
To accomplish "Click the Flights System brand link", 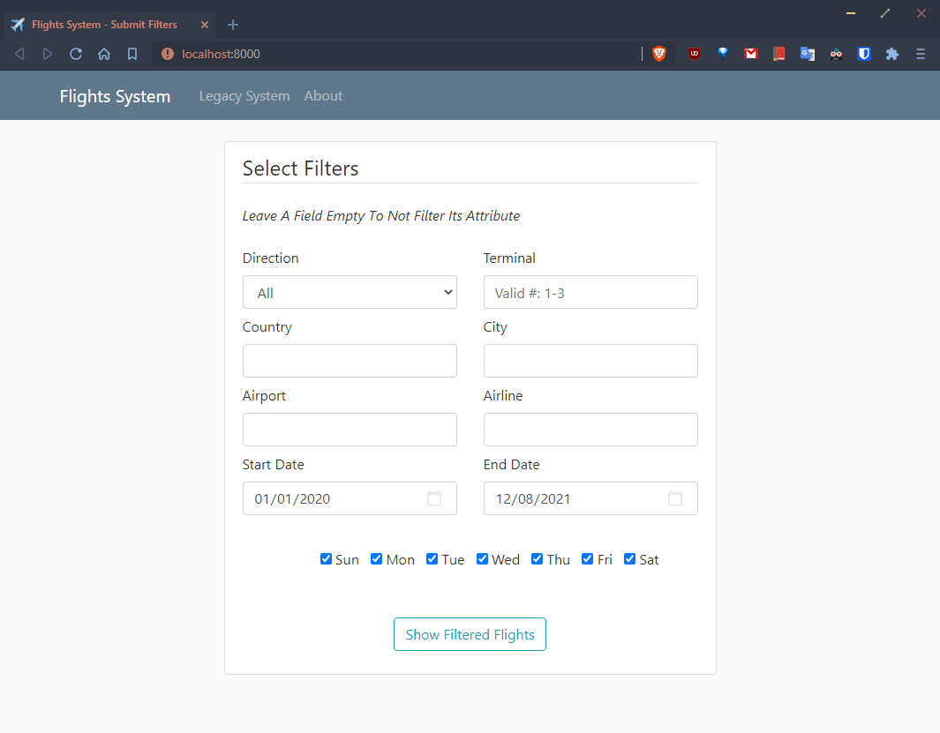I will click(115, 96).
